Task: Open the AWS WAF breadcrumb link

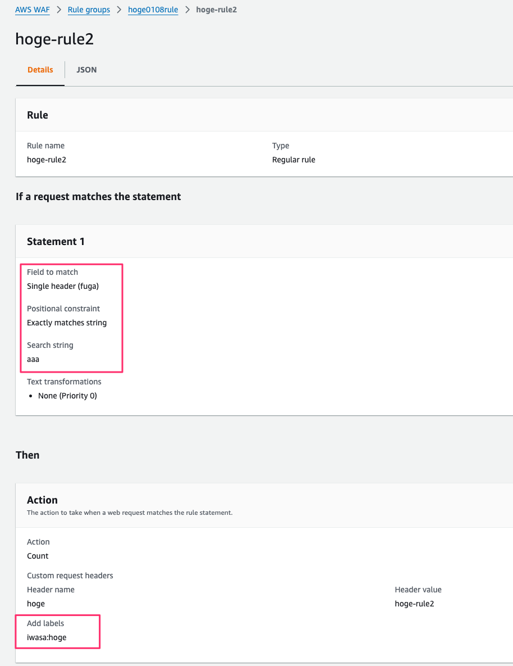Action: click(x=33, y=10)
